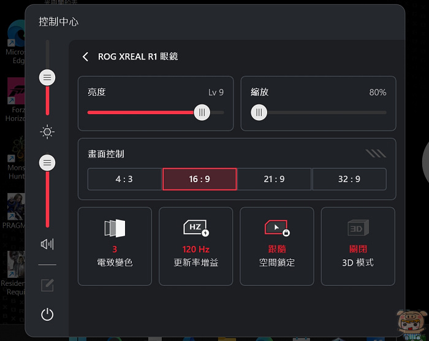429x341 pixels.
Task: Click the power icon in the sidebar
Action: point(47,314)
